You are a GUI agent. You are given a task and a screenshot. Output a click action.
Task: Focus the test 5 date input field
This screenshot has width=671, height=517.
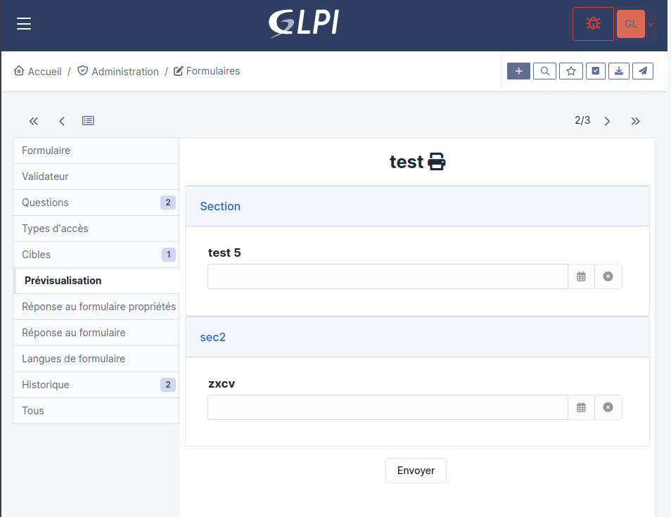(x=388, y=276)
